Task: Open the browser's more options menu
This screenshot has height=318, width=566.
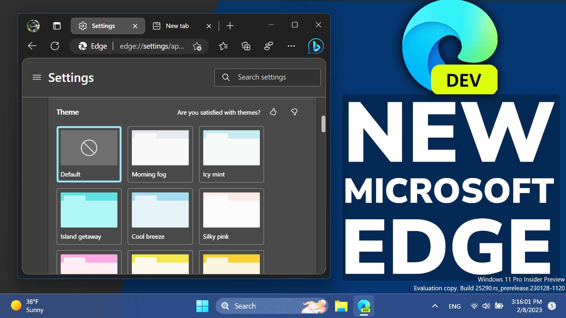Action: (291, 46)
